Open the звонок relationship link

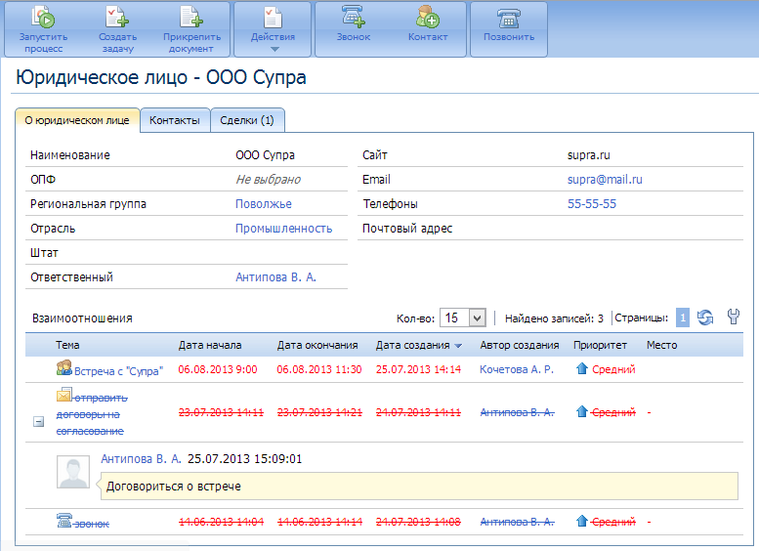tap(92, 524)
